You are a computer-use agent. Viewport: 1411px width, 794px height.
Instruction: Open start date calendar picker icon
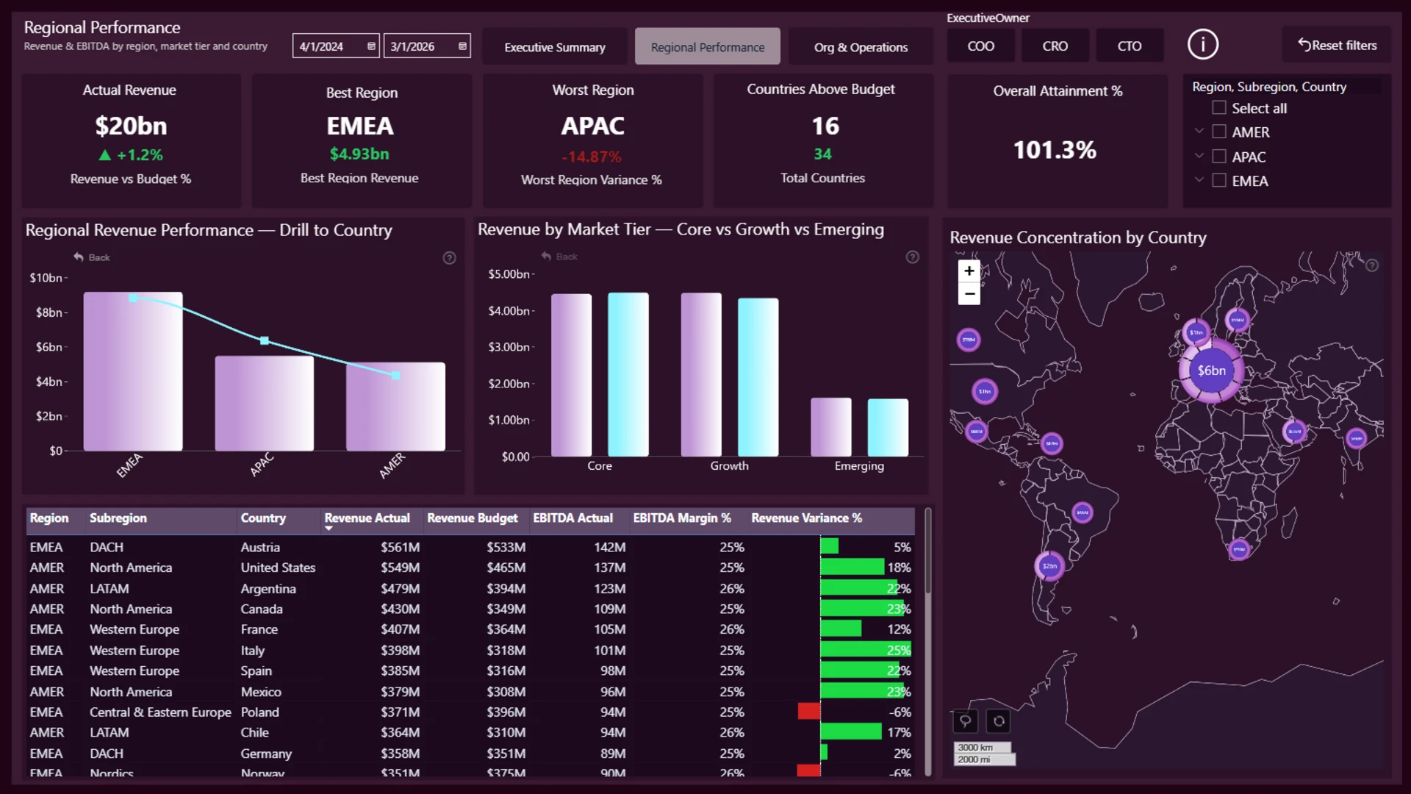(371, 46)
